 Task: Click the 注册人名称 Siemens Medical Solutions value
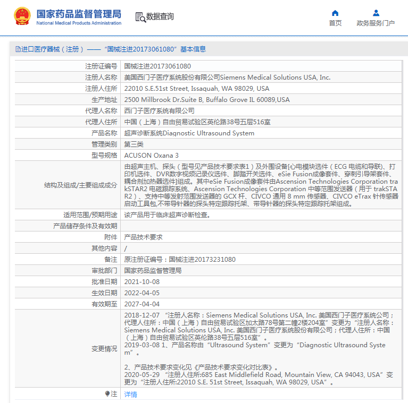[227, 78]
